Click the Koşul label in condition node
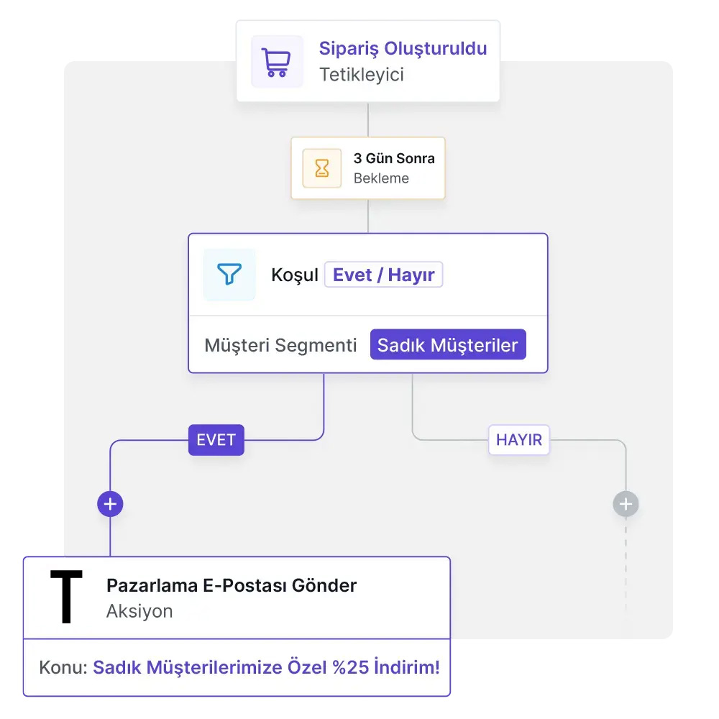719x719 pixels. [294, 275]
